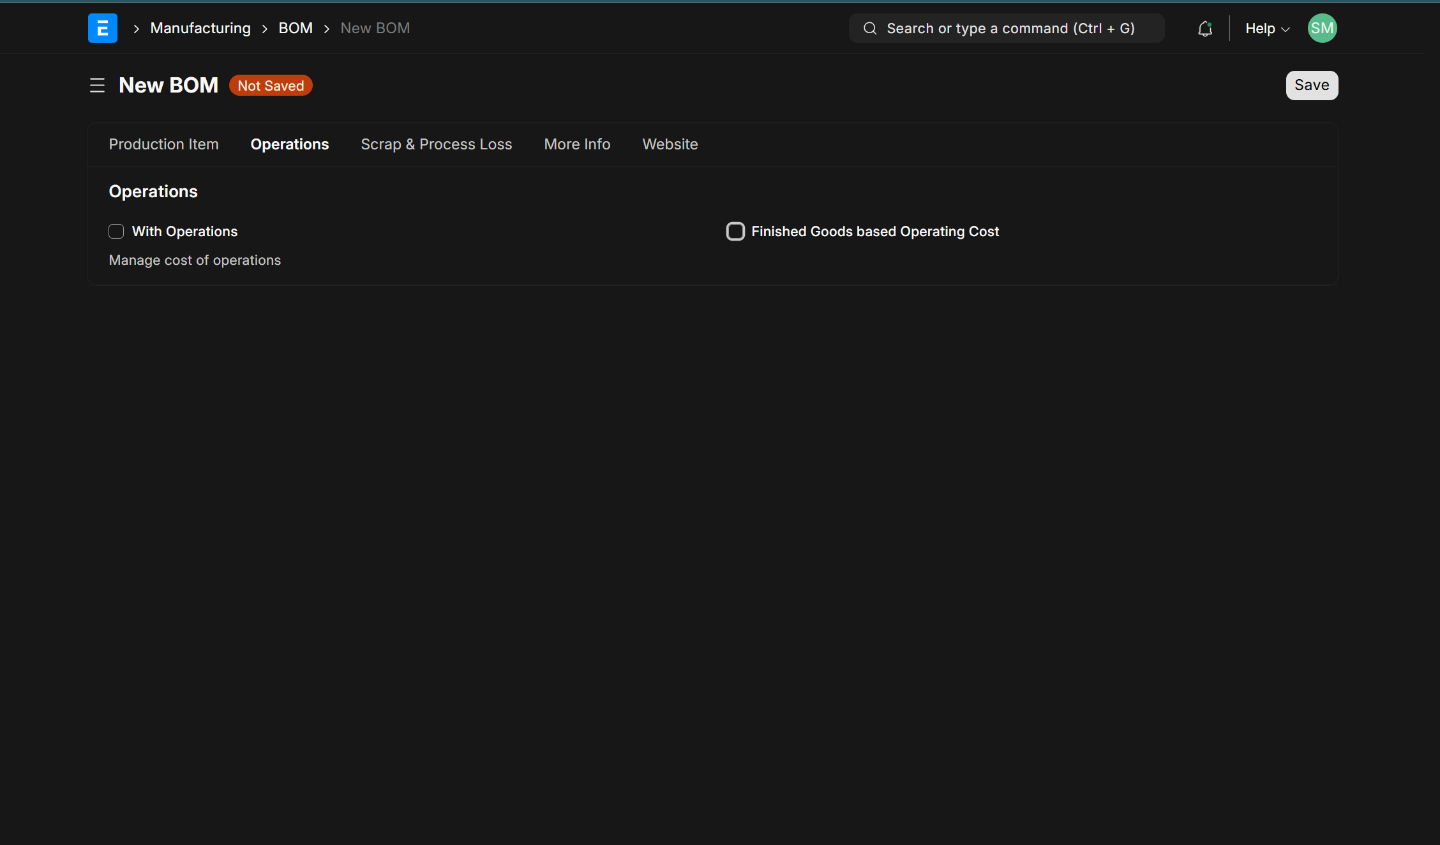
Task: Click the search magnifier icon
Action: tap(869, 28)
